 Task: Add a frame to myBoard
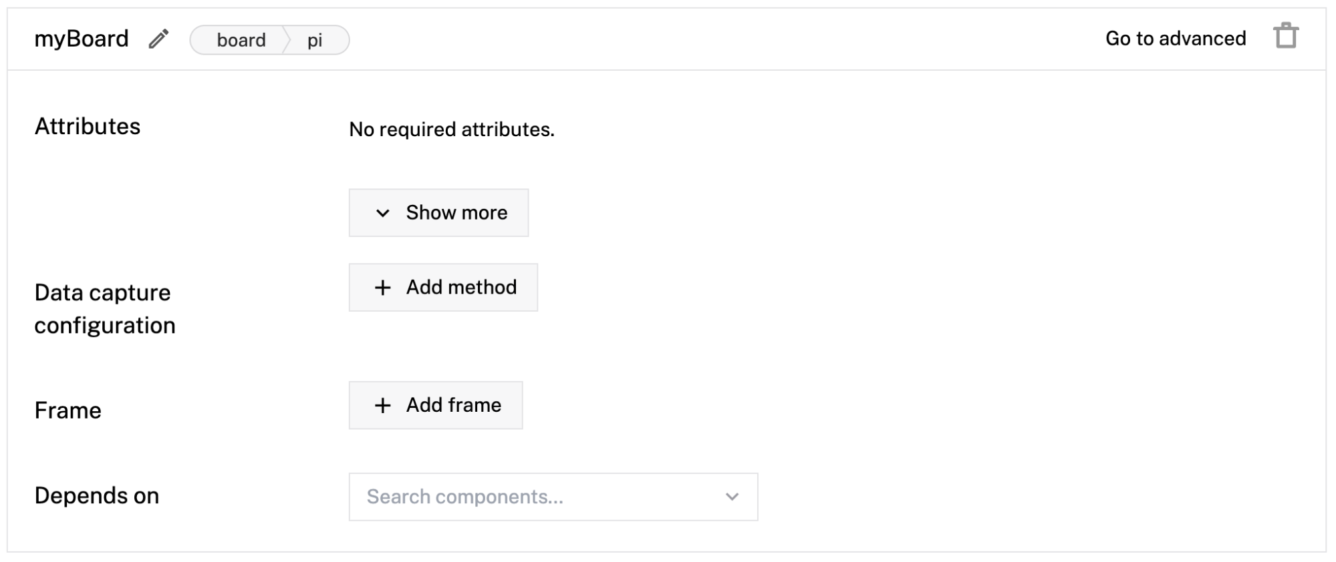[x=434, y=404]
